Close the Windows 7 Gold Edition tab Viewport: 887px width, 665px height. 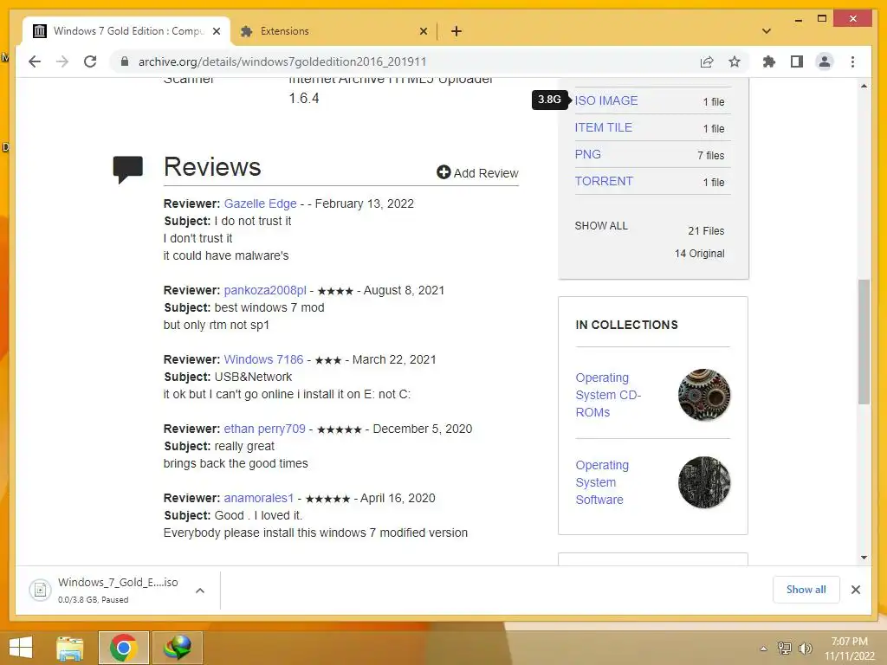[x=216, y=31]
